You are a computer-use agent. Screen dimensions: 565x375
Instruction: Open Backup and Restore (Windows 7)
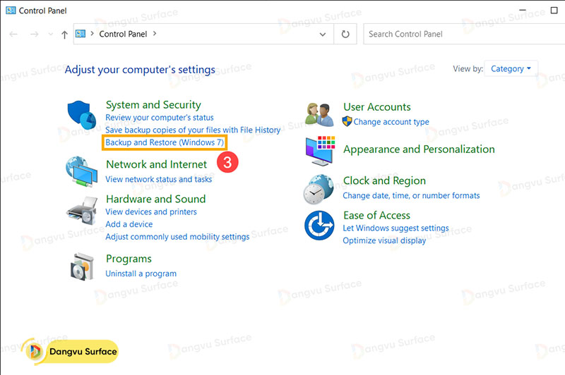click(165, 142)
